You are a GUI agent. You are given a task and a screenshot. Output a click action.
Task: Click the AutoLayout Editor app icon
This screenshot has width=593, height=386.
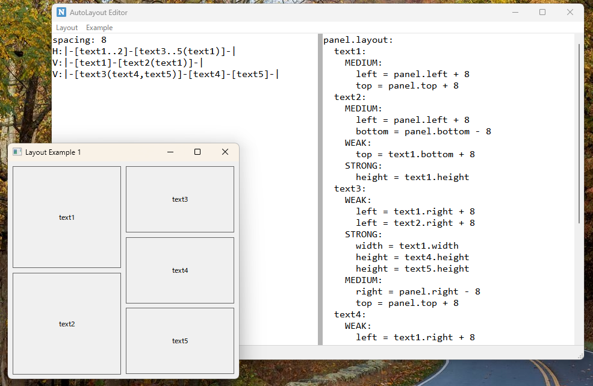pyautogui.click(x=61, y=12)
